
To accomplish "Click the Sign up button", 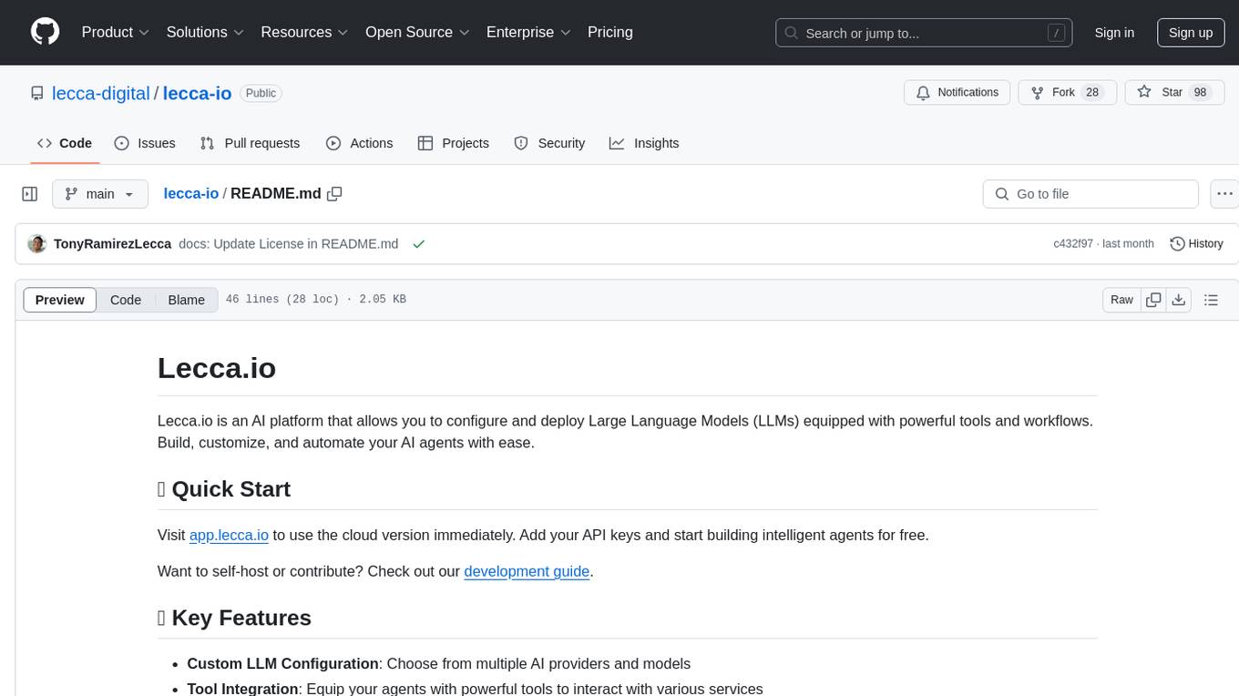I will point(1191,33).
